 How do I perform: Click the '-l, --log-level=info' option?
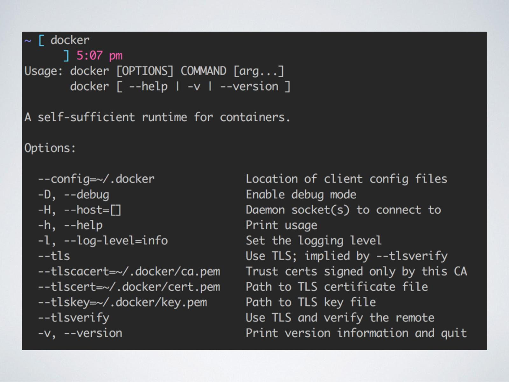click(x=103, y=240)
